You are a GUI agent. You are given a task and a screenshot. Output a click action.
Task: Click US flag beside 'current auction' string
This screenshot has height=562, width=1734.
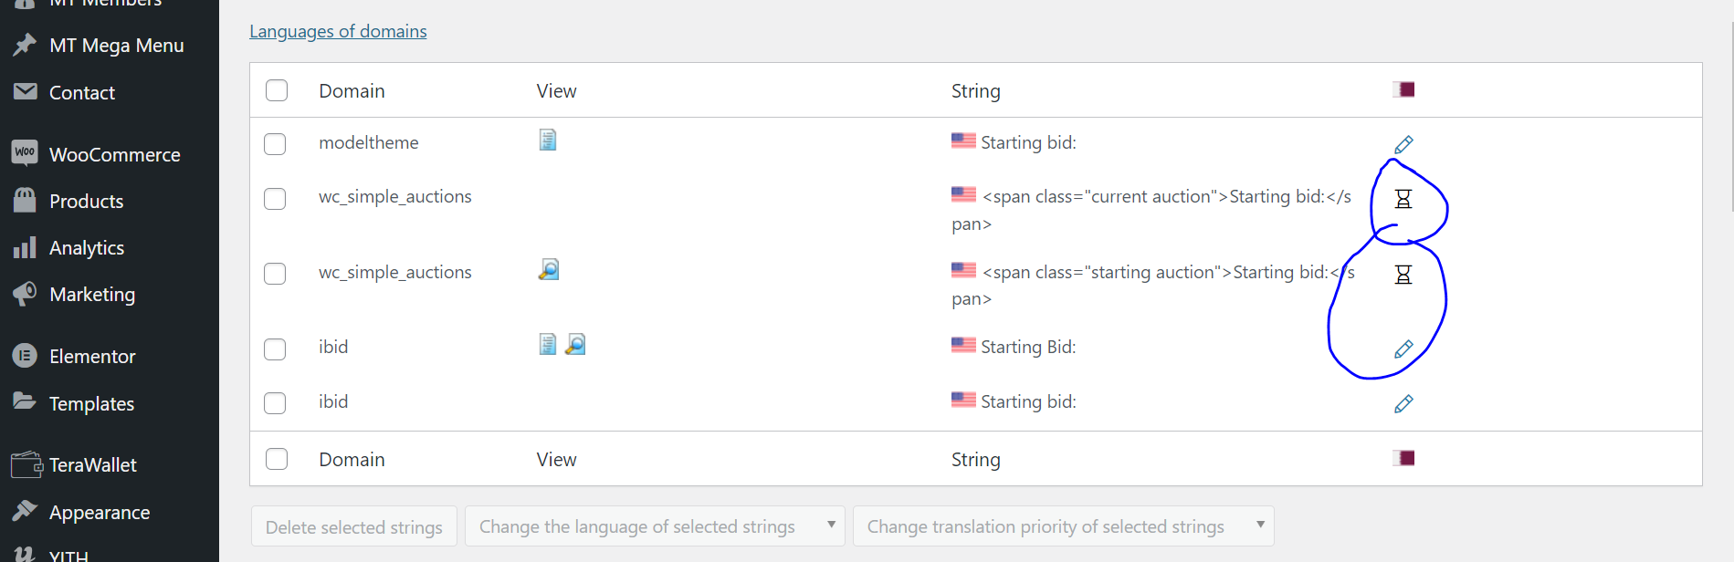click(x=963, y=194)
